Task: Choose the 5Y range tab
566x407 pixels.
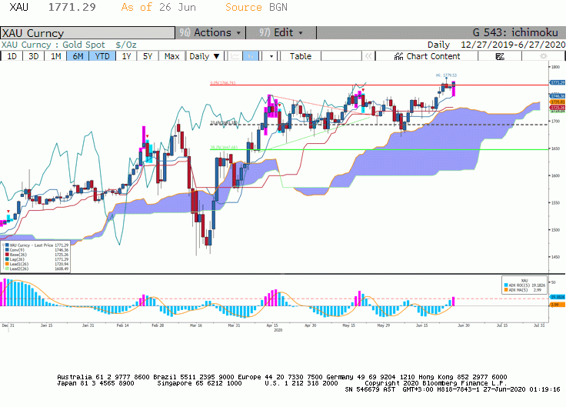Action: [148, 56]
